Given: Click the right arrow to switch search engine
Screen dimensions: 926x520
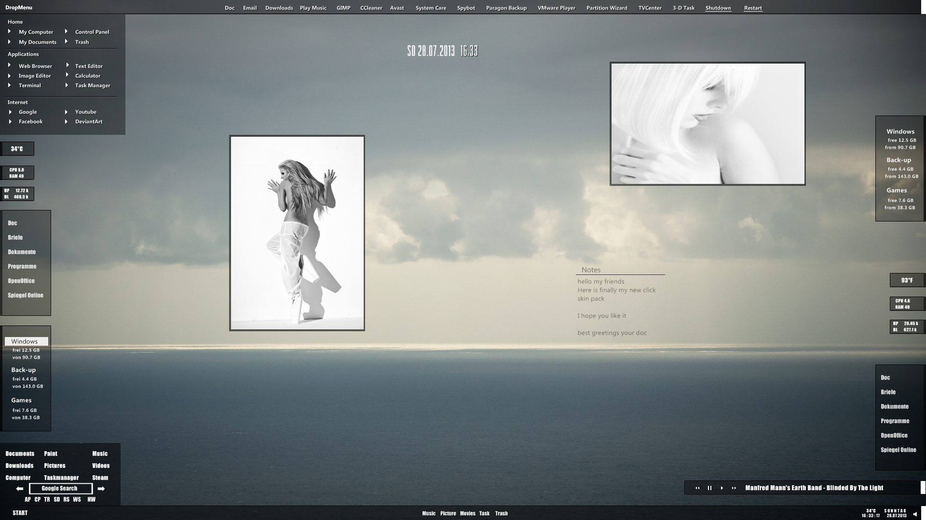Looking at the screenshot, I should pos(101,488).
